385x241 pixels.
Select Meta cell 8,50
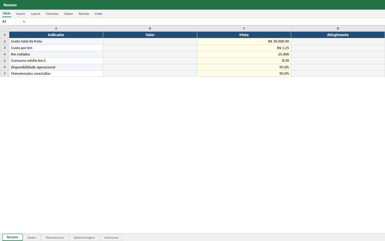point(244,61)
